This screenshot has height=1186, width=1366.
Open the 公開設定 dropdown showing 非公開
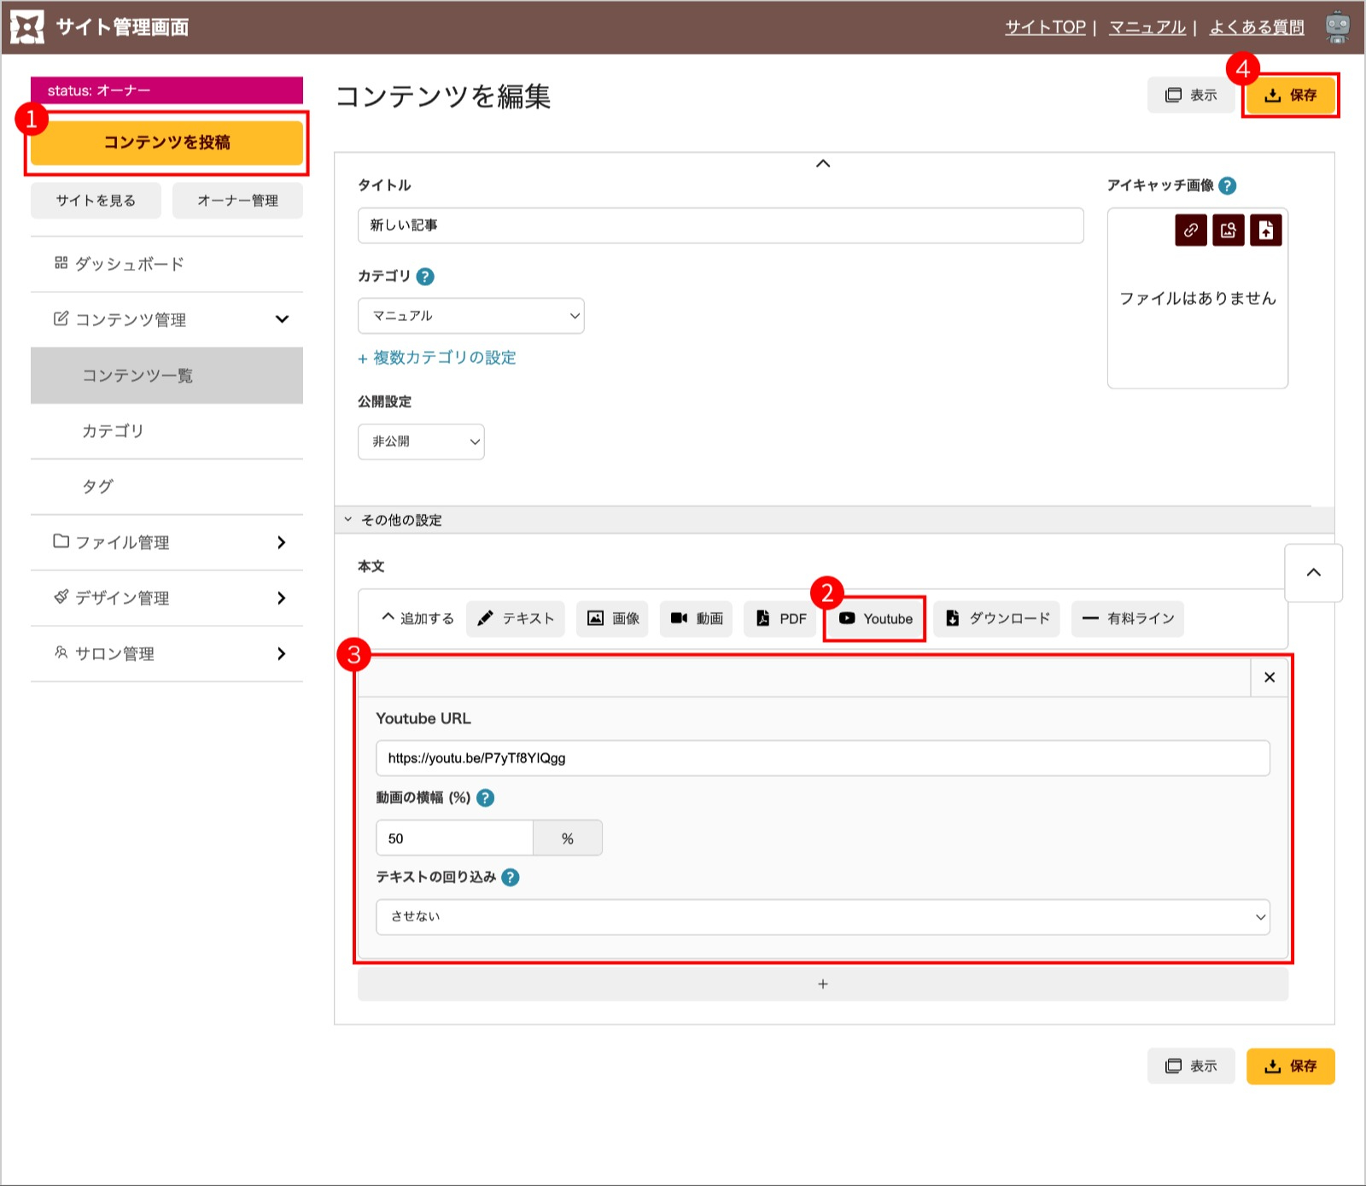pos(421,442)
